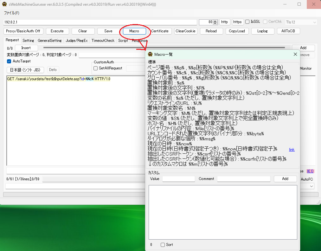Click Add in the Macro一覧 カスタム section
The width and height of the screenshot is (321, 251).
(x=285, y=179)
